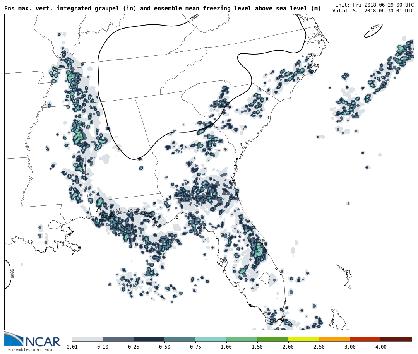Select the red 3.00–4.00 legend swatch
Image resolution: width=418 pixels, height=354 pixels.
click(365, 339)
